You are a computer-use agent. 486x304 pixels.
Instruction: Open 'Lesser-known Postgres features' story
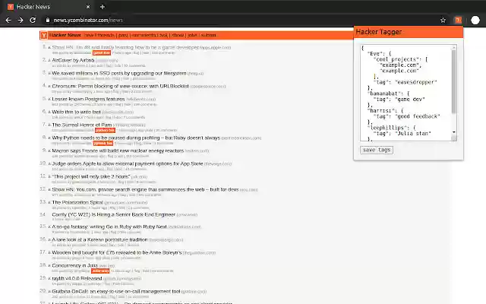tap(88, 99)
